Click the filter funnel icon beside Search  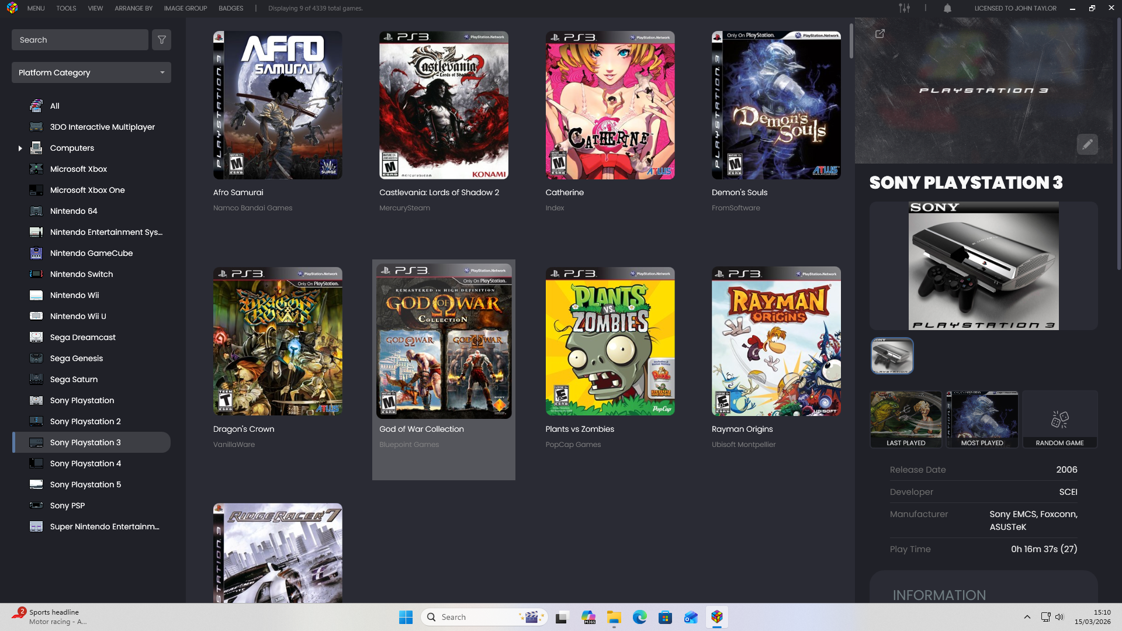tap(161, 40)
